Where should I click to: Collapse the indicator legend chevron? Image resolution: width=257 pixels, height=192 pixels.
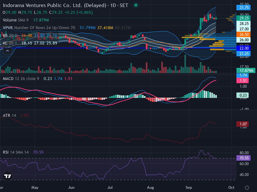point(7,51)
